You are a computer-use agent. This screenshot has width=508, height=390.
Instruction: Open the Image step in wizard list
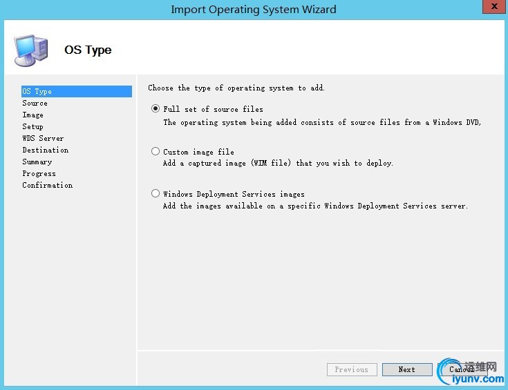[32, 115]
